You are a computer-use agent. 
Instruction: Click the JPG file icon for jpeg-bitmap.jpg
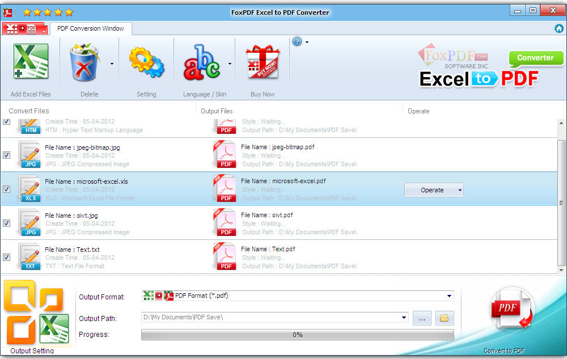(x=29, y=155)
